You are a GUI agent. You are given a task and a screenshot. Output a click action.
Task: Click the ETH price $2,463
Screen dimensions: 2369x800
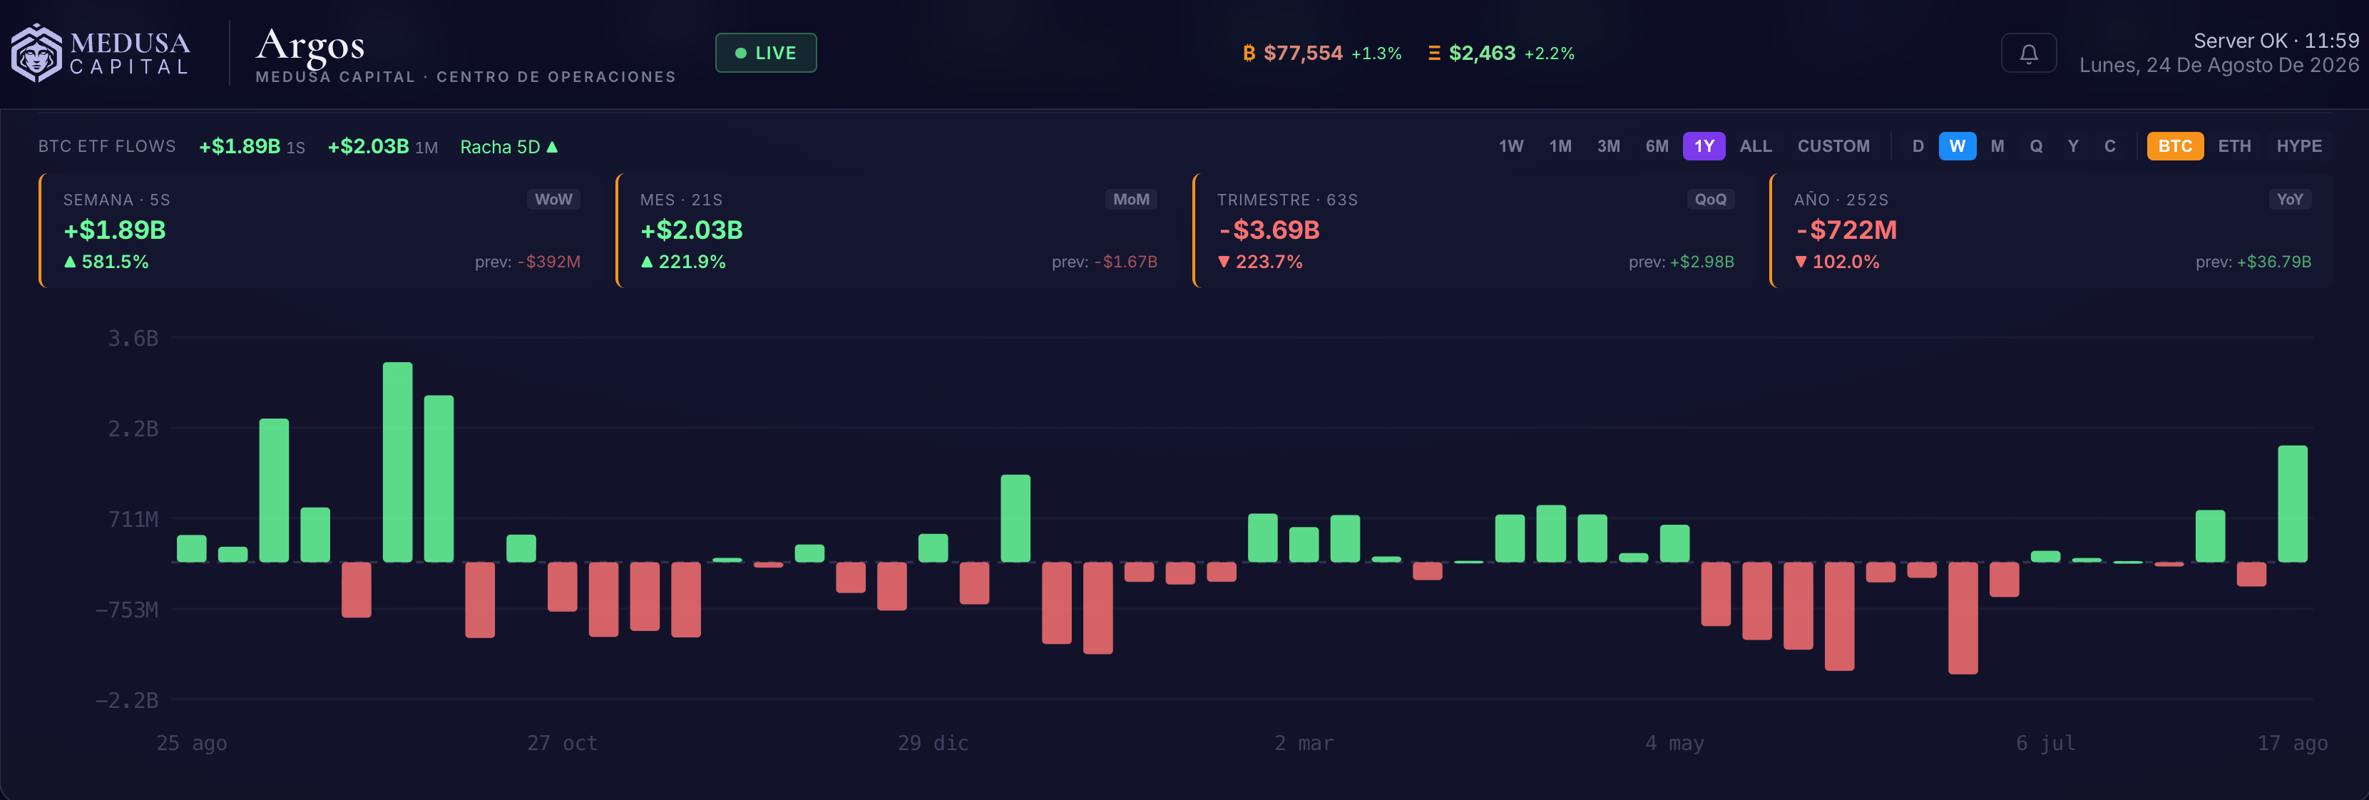click(x=1482, y=53)
